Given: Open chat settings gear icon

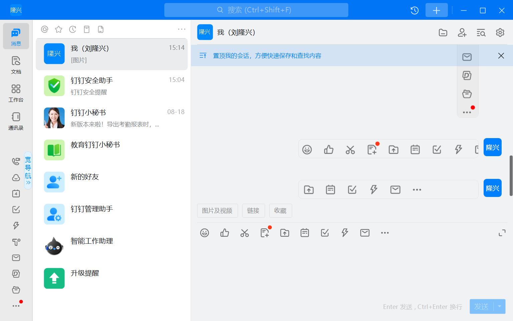Looking at the screenshot, I should [x=500, y=32].
